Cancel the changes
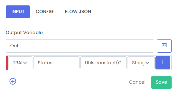This screenshot has height=103, width=177. [137, 82]
